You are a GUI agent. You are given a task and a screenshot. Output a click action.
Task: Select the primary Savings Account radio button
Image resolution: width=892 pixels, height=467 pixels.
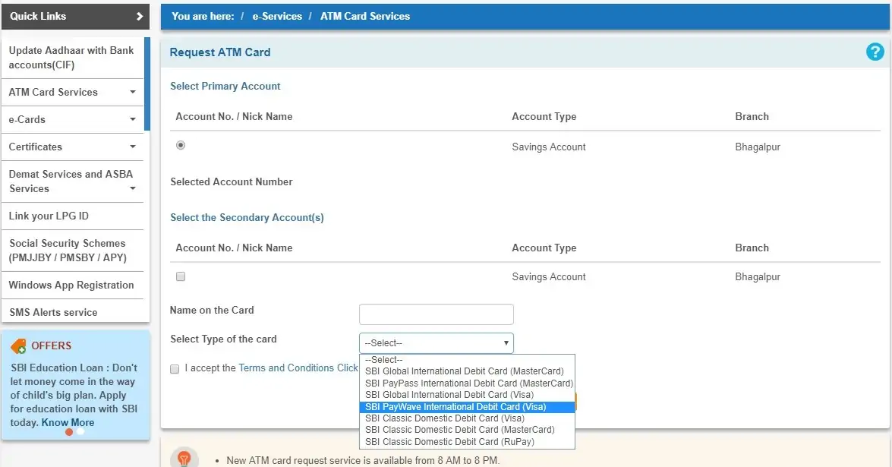[181, 145]
